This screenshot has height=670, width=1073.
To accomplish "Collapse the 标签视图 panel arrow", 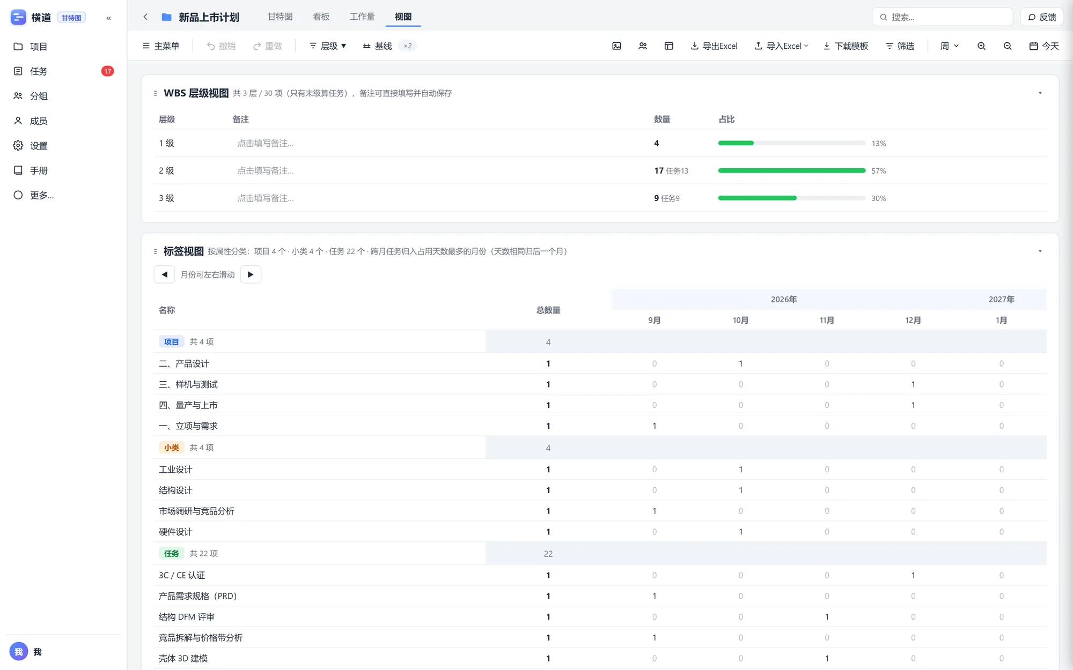I will (x=1040, y=251).
